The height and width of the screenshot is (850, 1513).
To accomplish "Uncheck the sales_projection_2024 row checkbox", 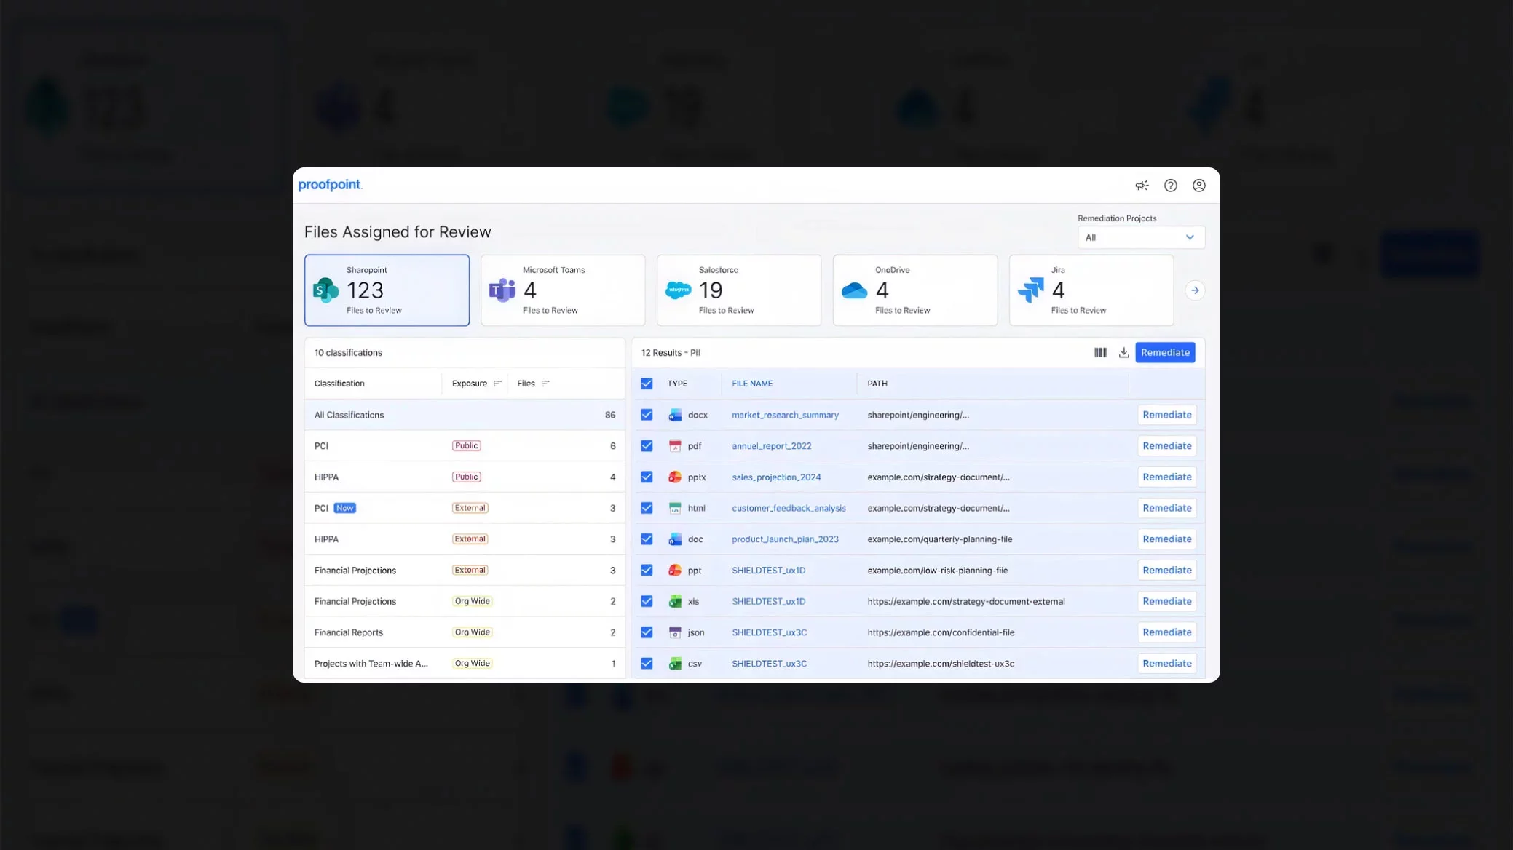I will point(647,477).
